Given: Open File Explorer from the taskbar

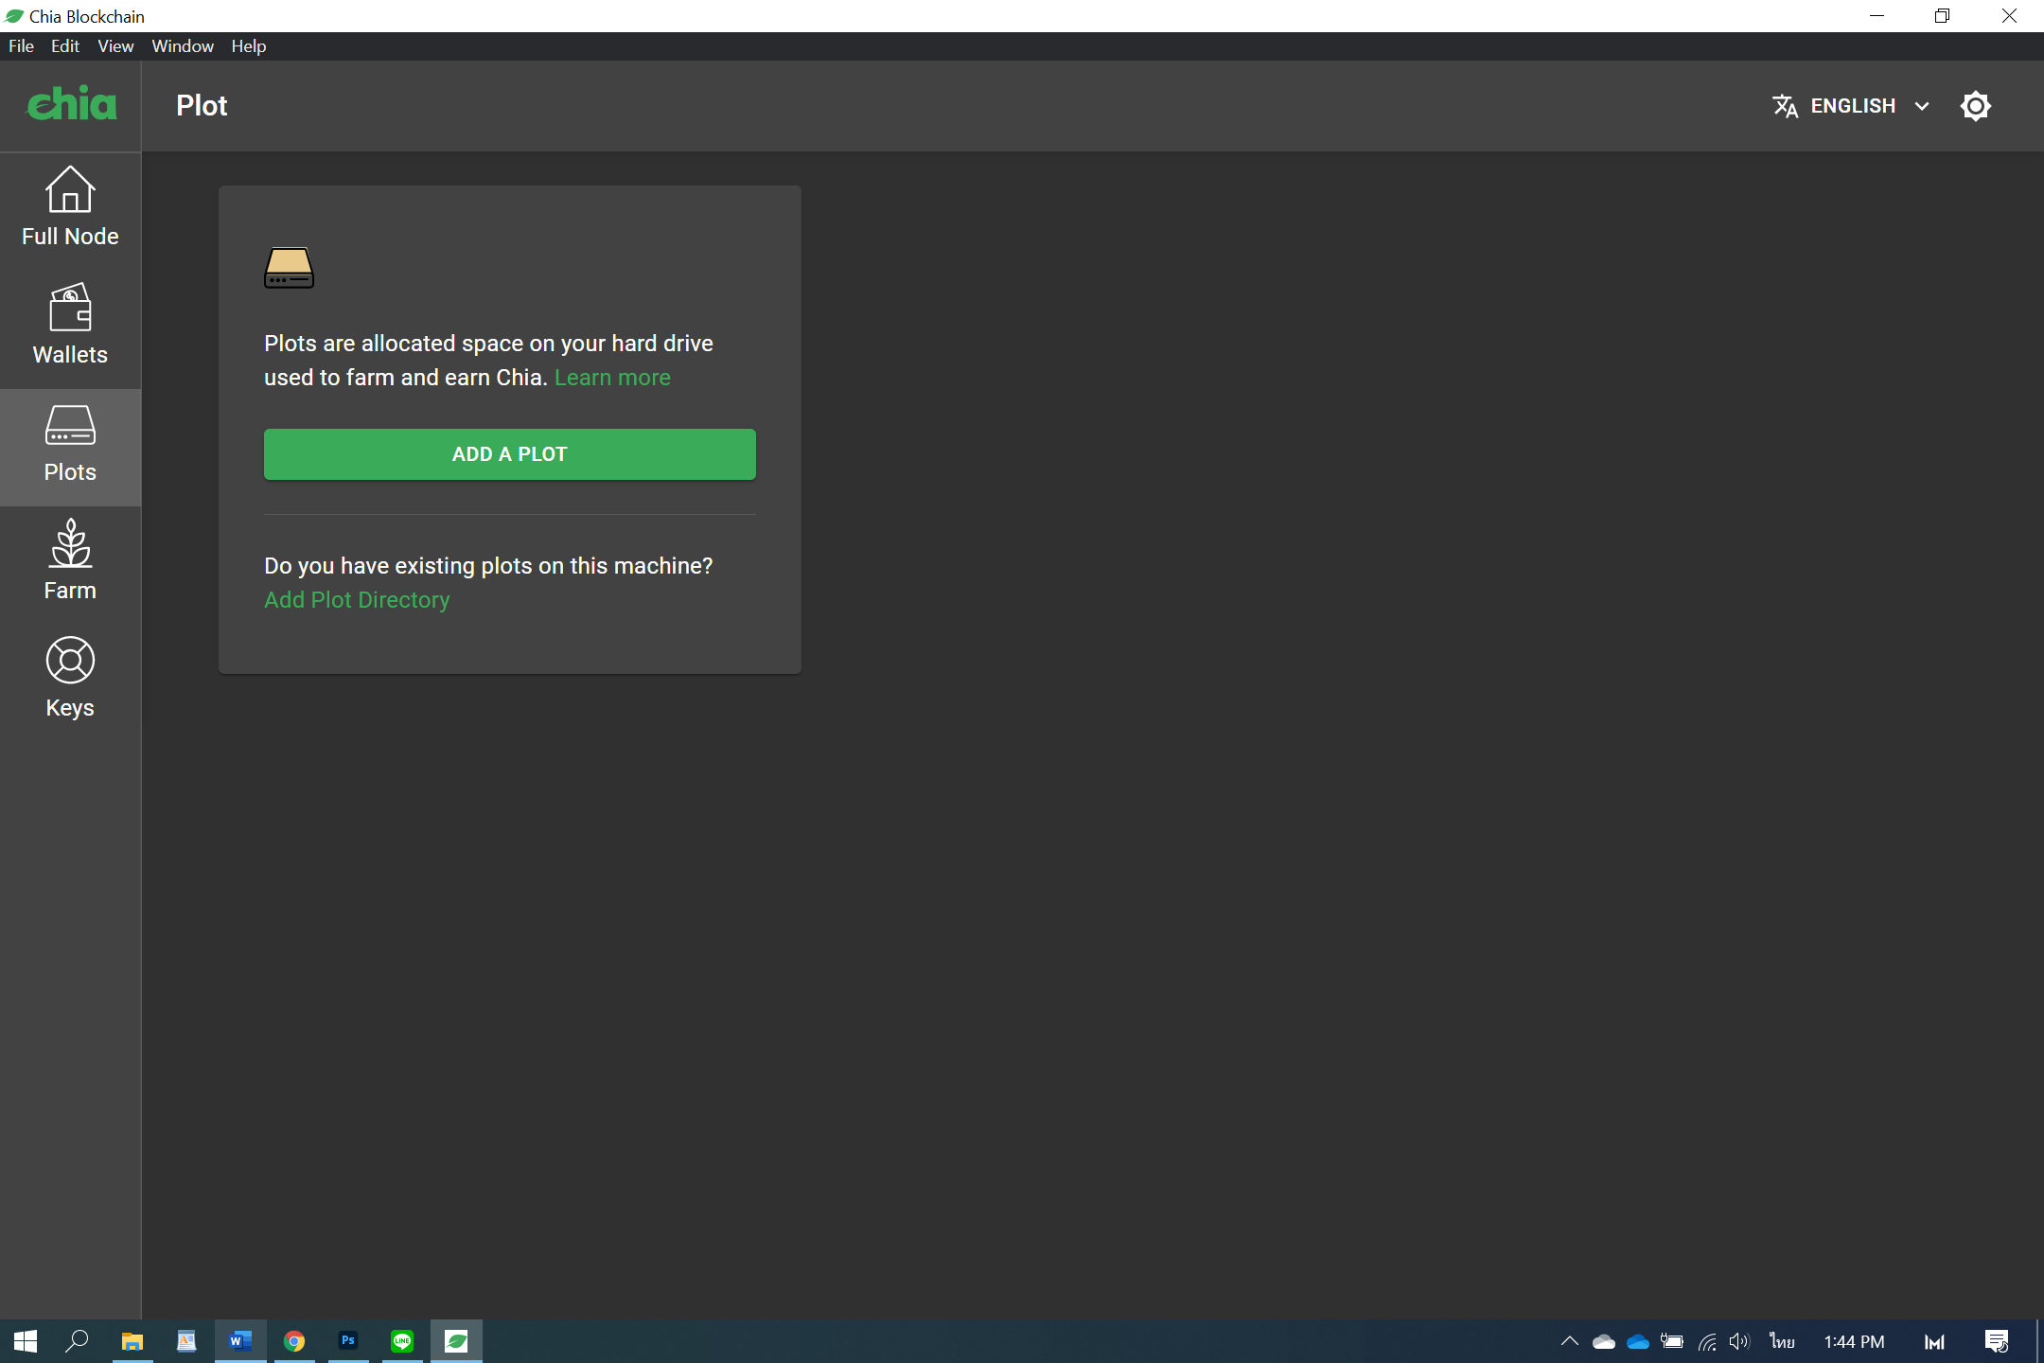Looking at the screenshot, I should 132,1341.
